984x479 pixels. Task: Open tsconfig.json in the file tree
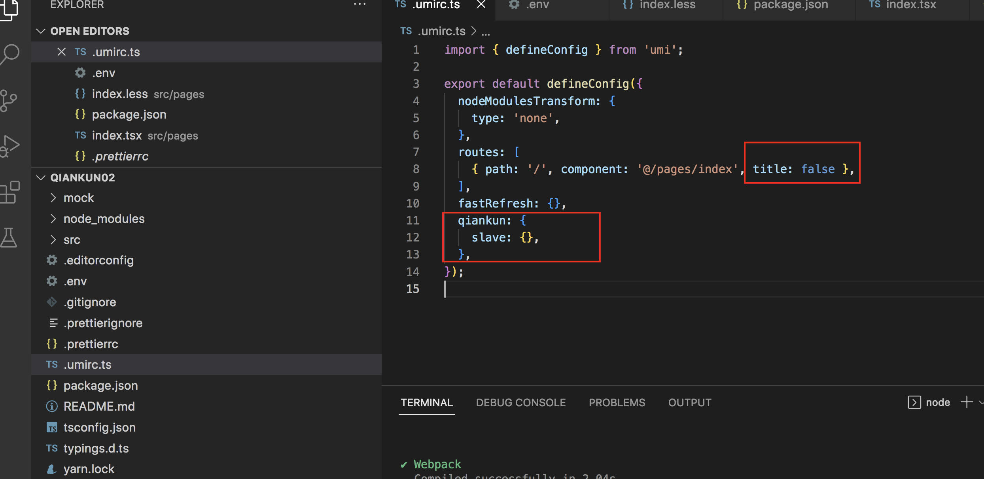point(99,427)
